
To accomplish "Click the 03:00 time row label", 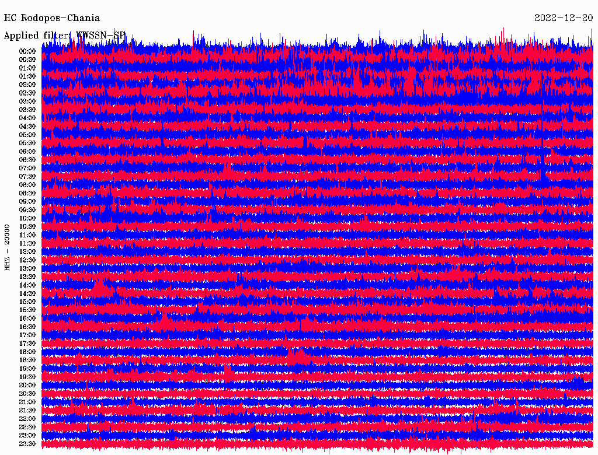I will (x=27, y=101).
